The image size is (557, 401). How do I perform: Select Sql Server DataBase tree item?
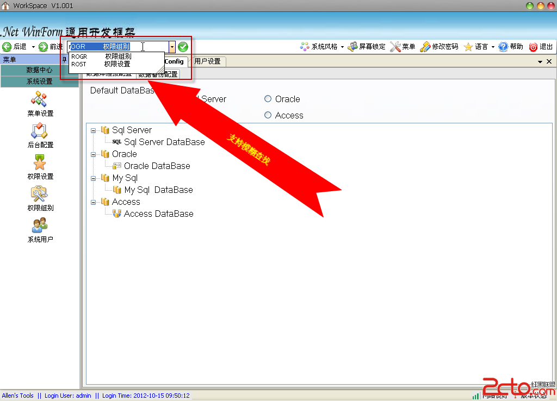pos(164,142)
